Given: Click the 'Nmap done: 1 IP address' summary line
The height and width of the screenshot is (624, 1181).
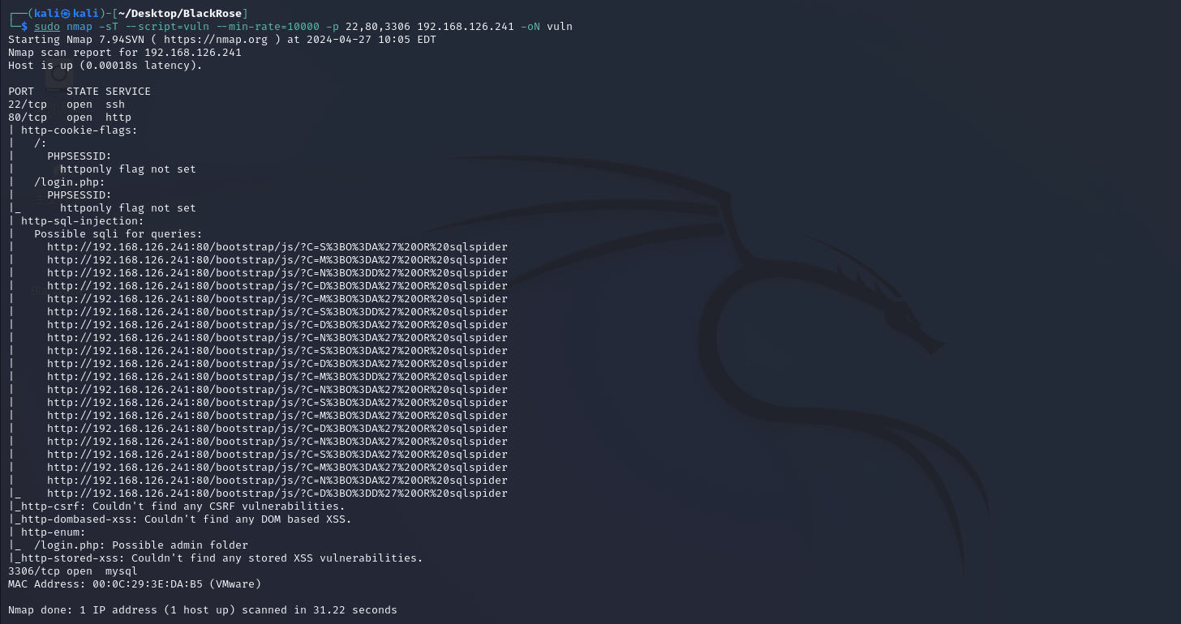Looking at the screenshot, I should (x=203, y=609).
